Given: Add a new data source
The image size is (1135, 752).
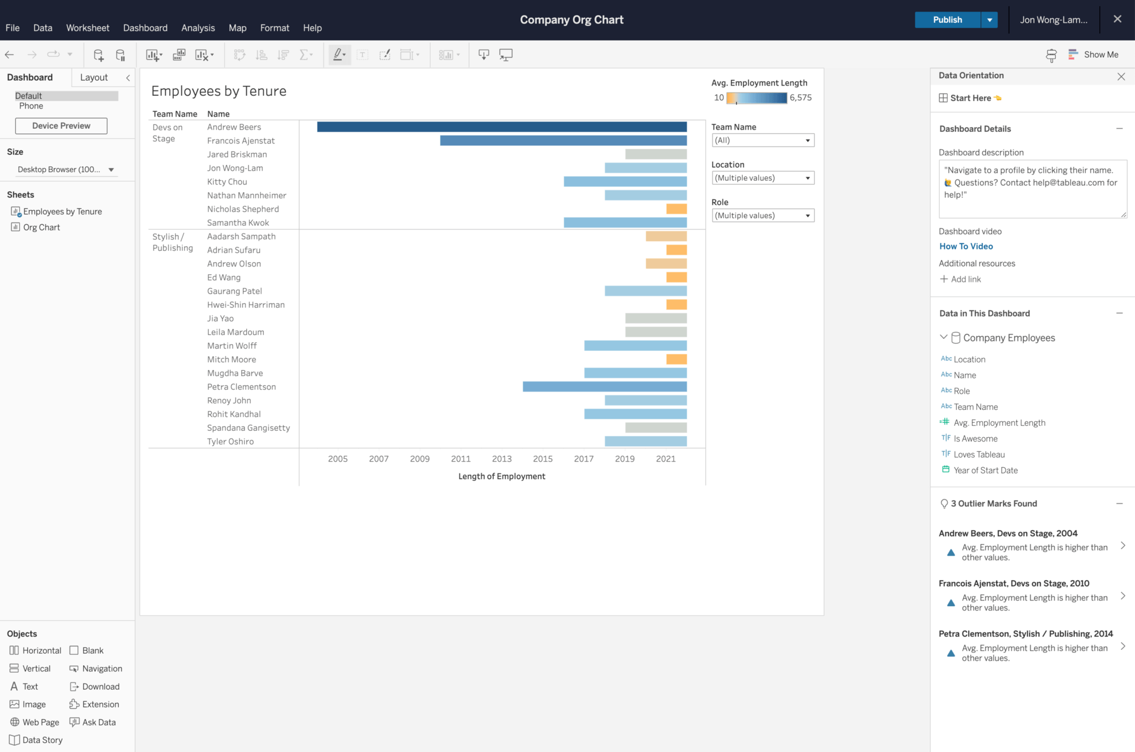Looking at the screenshot, I should [x=98, y=54].
